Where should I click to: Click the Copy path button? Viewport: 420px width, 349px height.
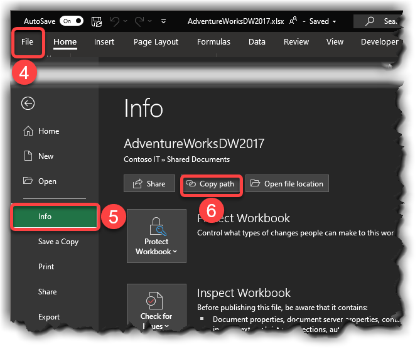pos(212,184)
